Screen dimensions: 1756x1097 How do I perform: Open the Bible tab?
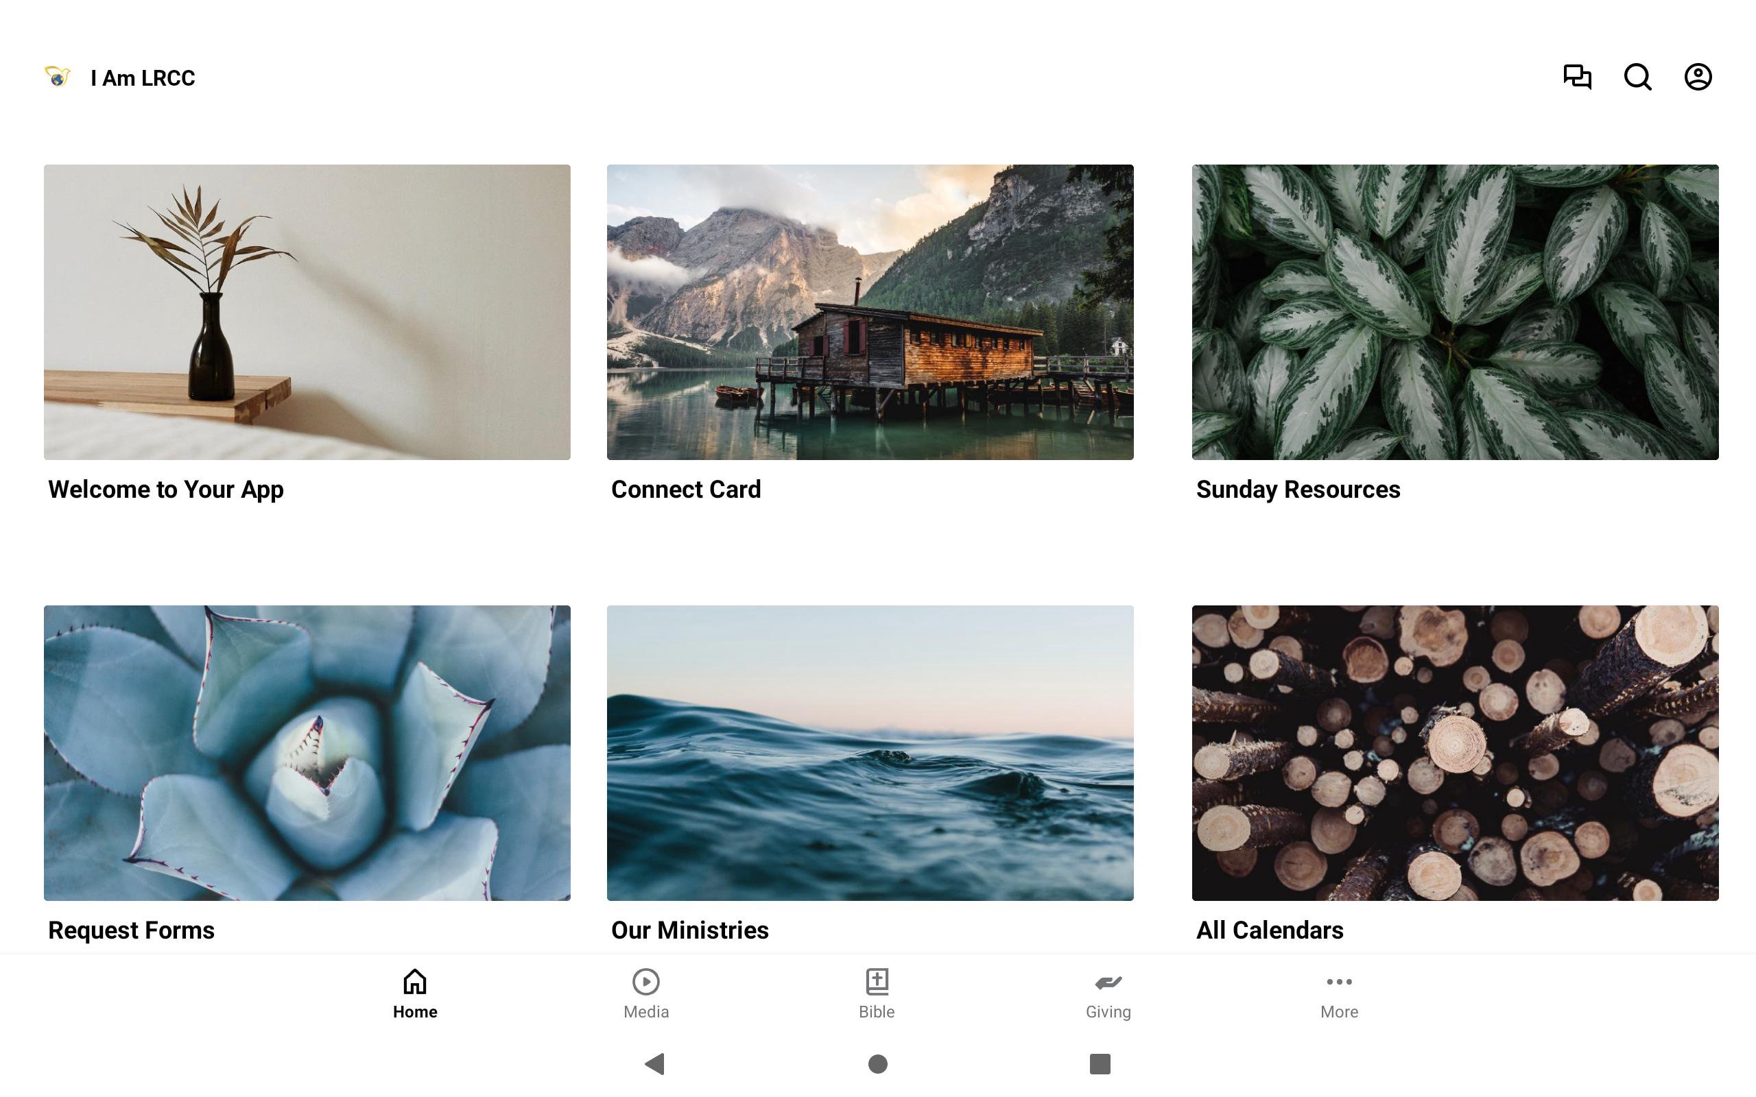[x=877, y=994]
